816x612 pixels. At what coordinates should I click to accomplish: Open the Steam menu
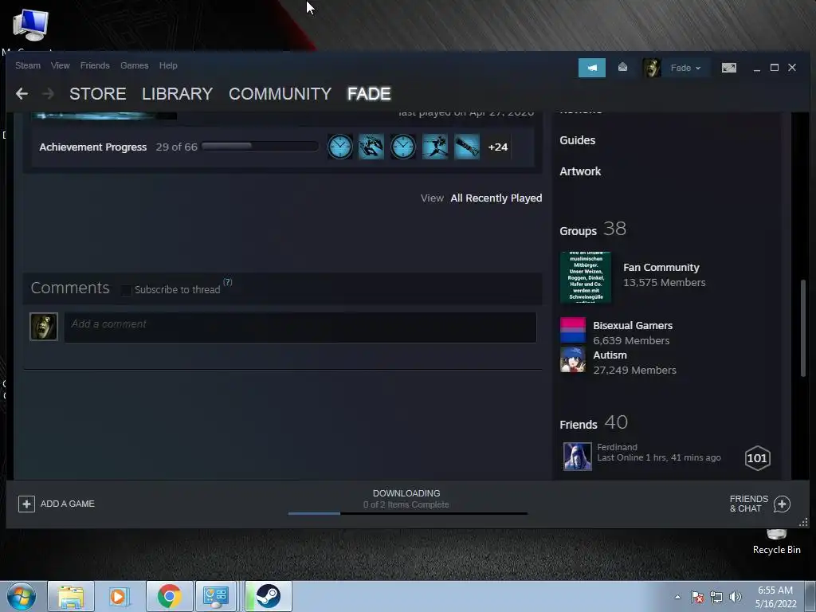click(x=28, y=65)
